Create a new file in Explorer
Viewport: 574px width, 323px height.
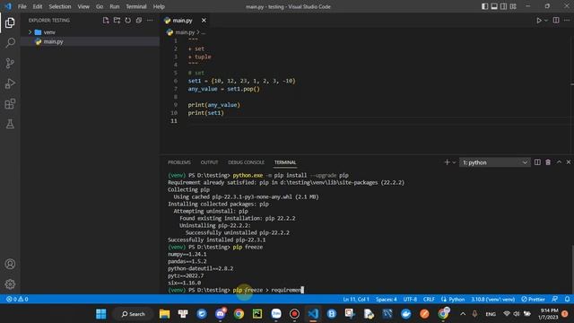pos(106,21)
